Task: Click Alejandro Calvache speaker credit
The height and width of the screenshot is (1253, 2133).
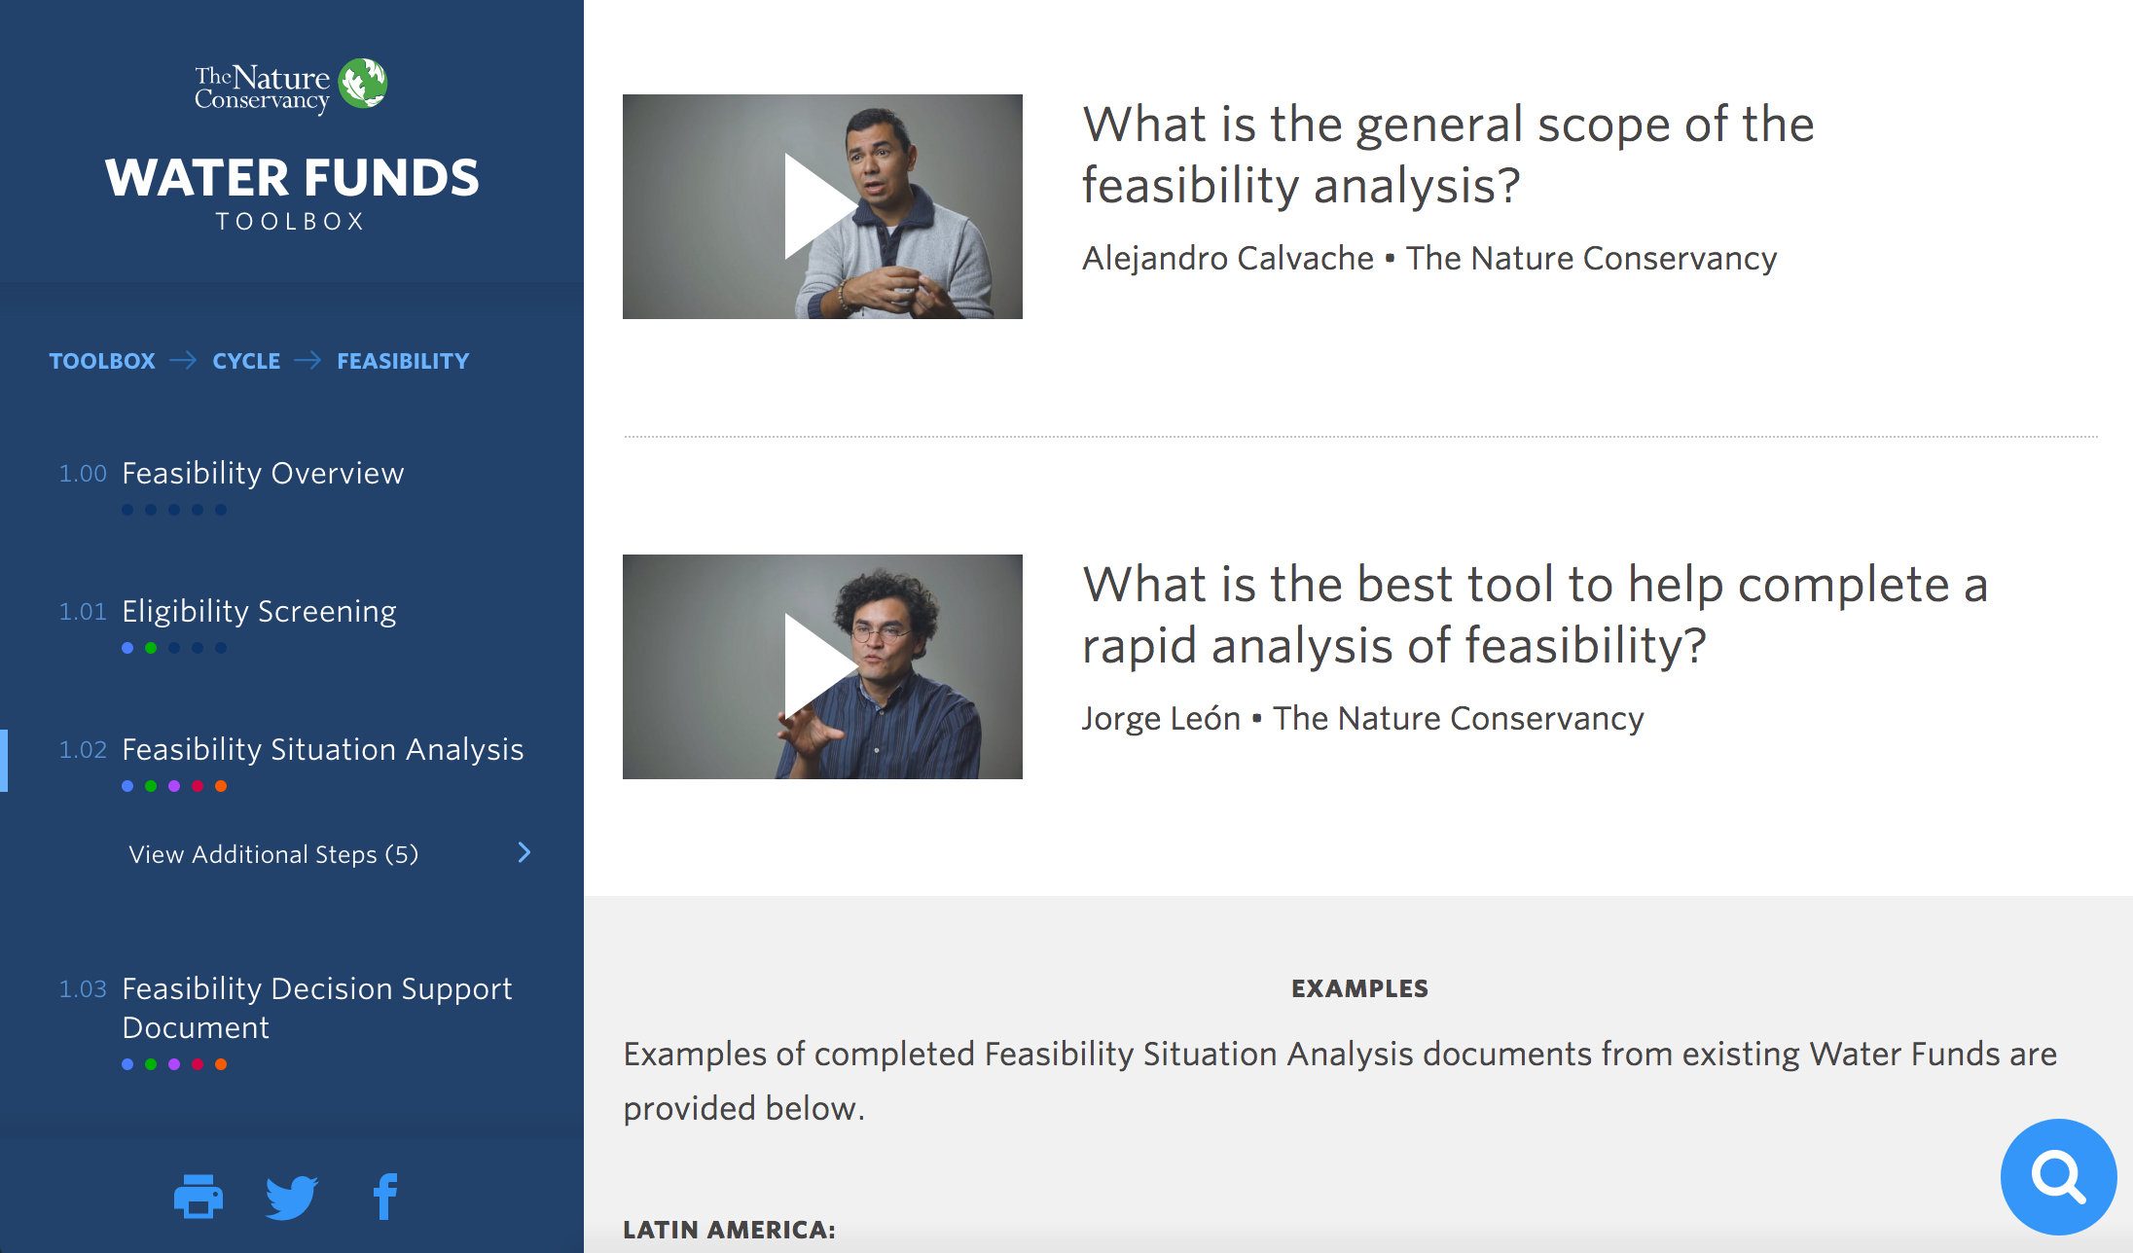Action: pos(1429,258)
